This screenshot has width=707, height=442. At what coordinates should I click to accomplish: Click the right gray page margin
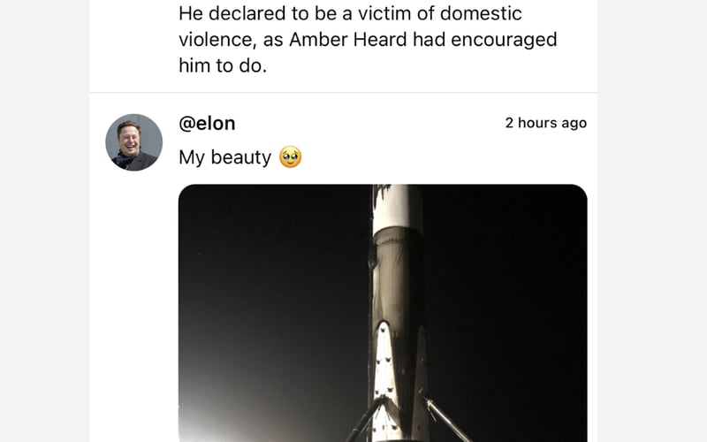[652, 221]
